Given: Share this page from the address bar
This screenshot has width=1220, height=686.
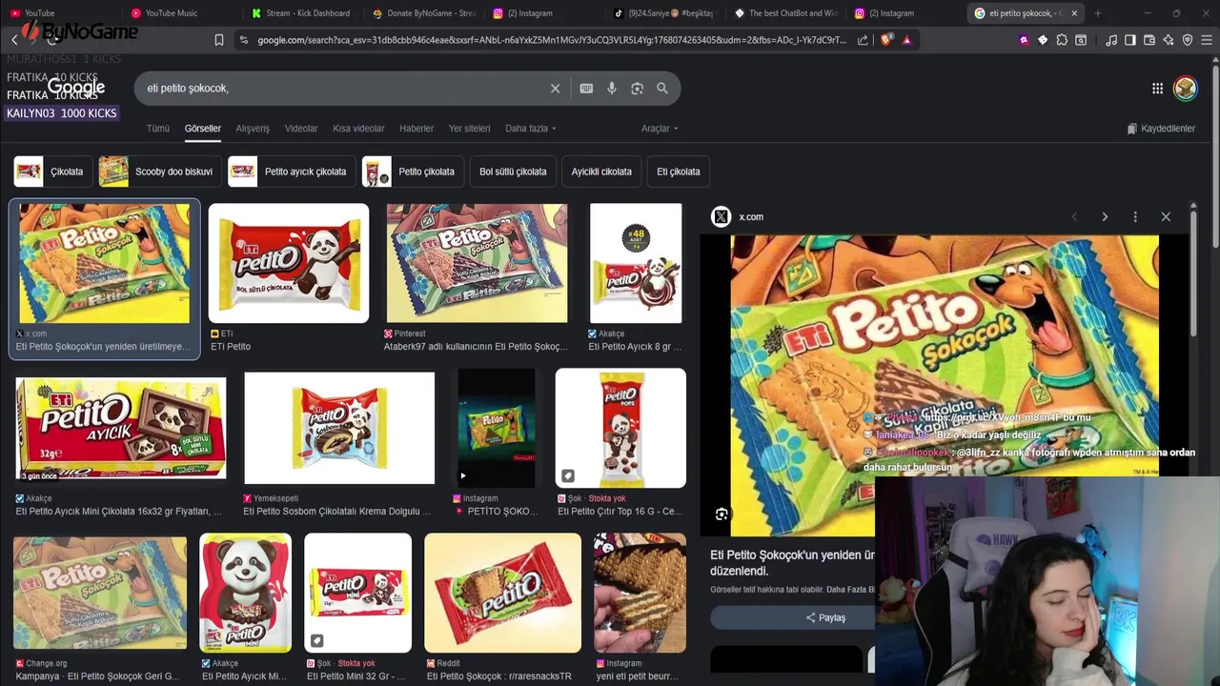Looking at the screenshot, I should (863, 40).
